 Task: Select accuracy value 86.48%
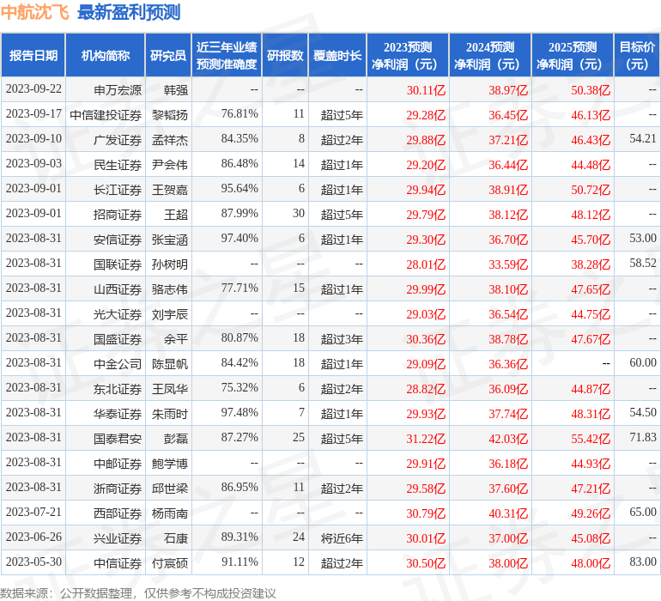click(x=240, y=164)
